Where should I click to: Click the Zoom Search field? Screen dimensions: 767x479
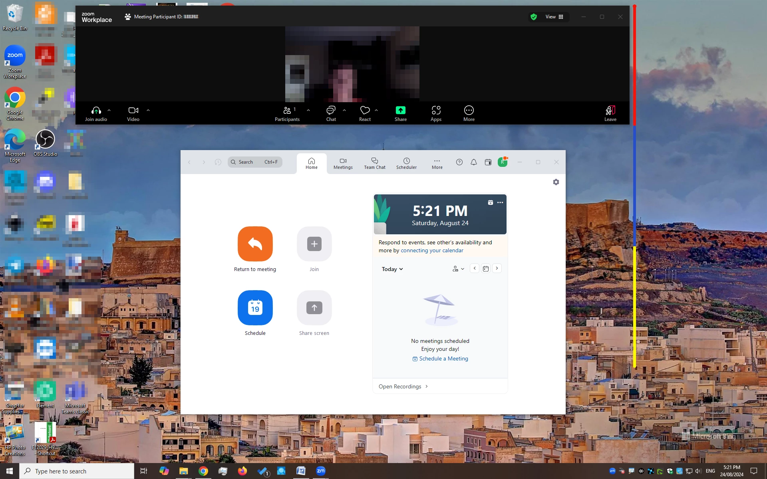[x=255, y=162]
